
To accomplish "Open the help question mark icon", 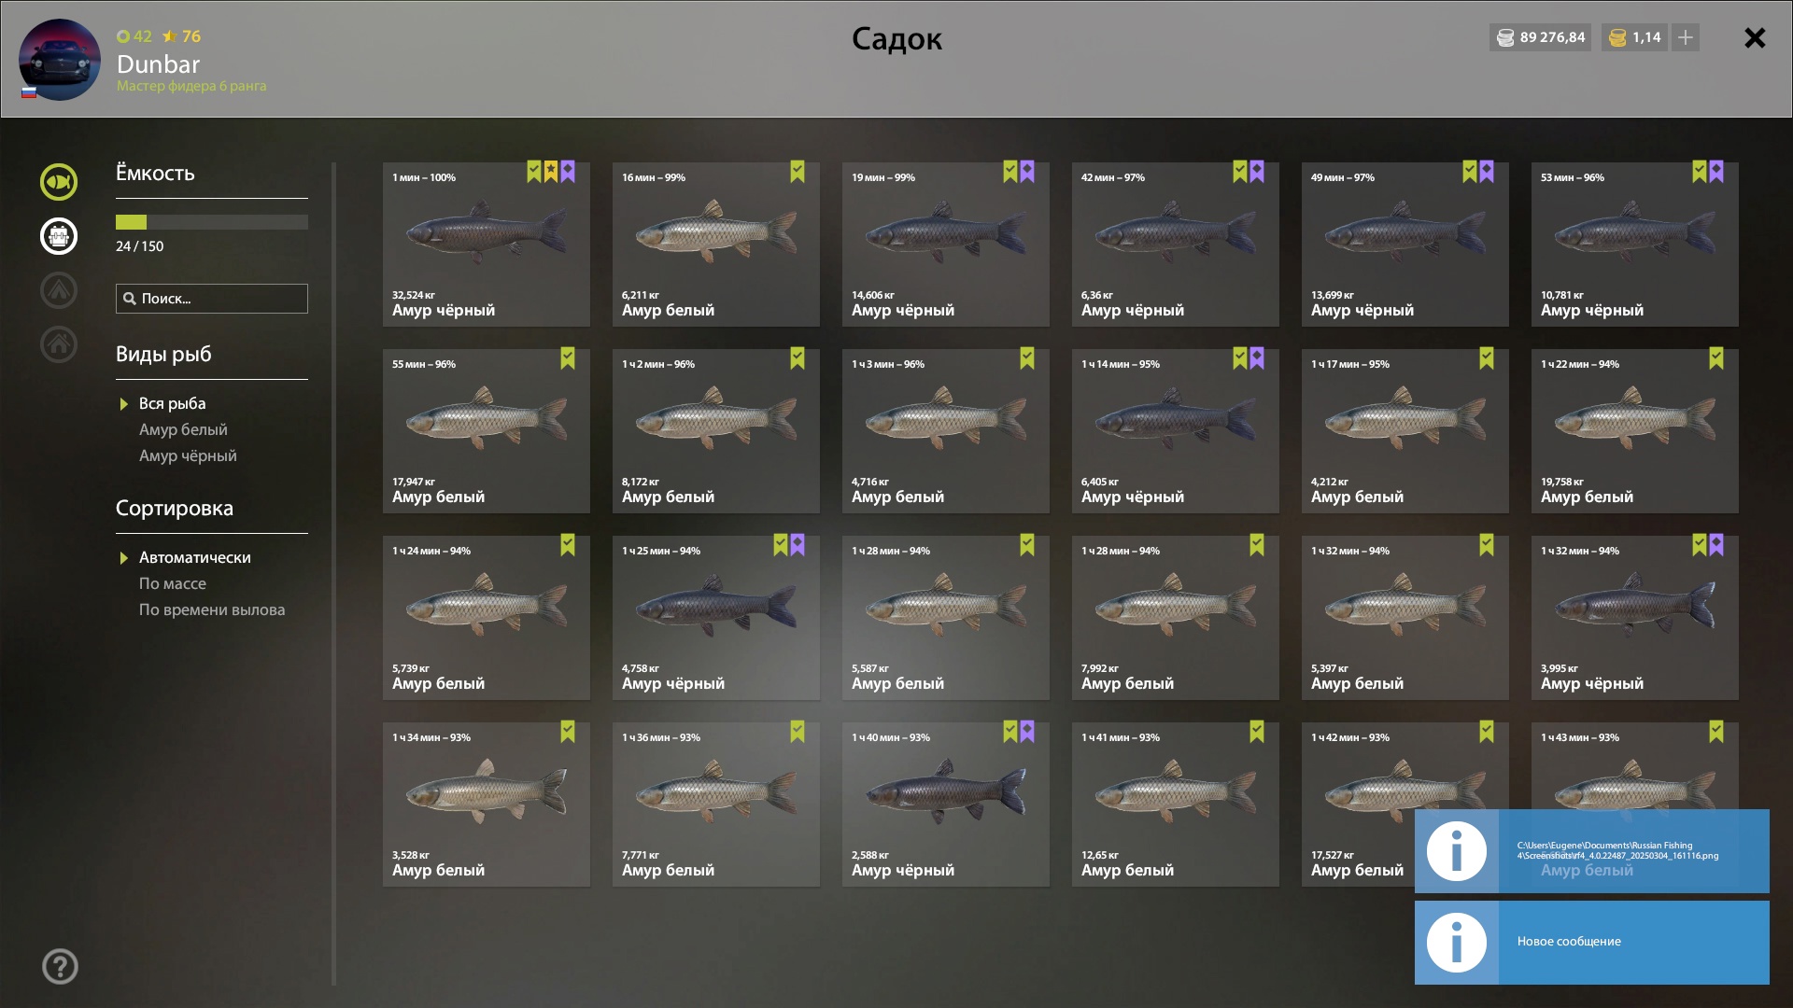I will point(60,967).
